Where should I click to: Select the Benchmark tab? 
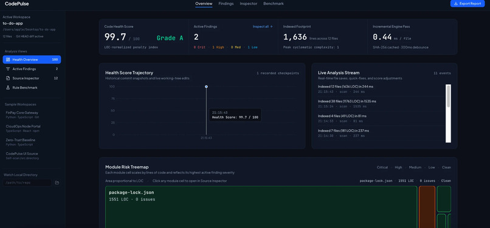point(274,4)
